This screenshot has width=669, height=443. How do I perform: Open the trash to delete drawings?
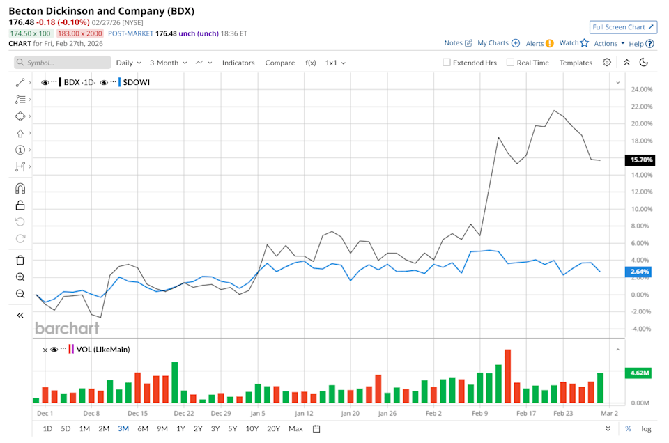20,260
